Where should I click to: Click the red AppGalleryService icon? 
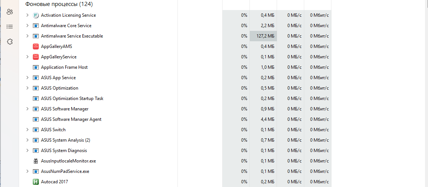[x=36, y=57]
